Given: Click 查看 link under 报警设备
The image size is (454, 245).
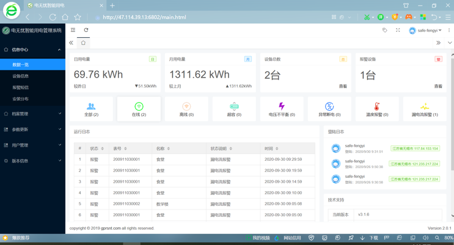Looking at the screenshot, I should pos(438,87).
